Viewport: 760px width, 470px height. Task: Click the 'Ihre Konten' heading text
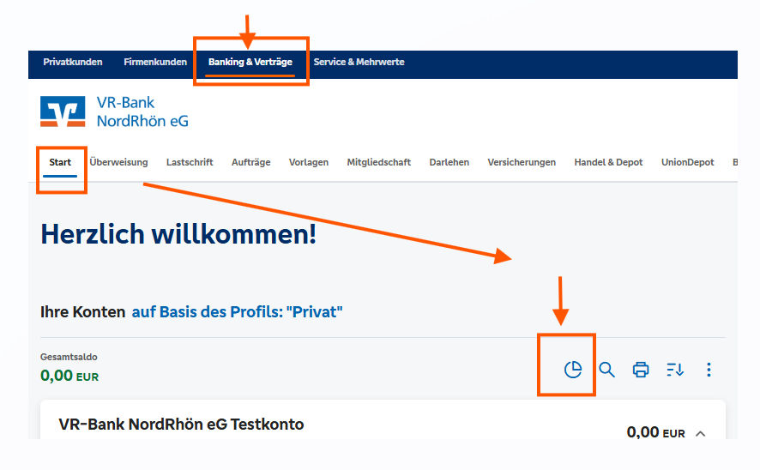click(83, 311)
